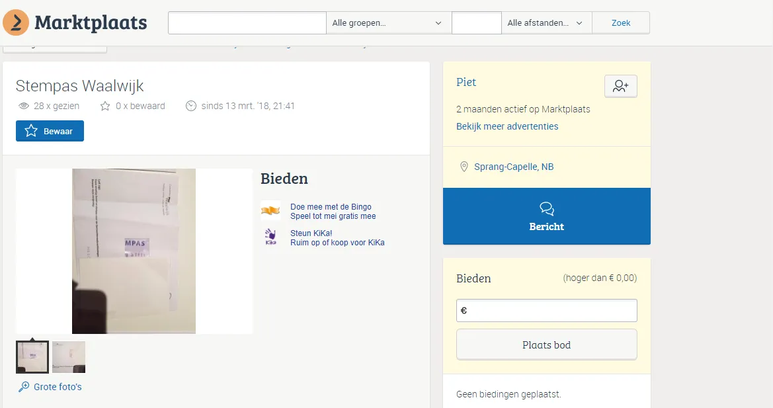Click the KiKa hand icon

(270, 237)
